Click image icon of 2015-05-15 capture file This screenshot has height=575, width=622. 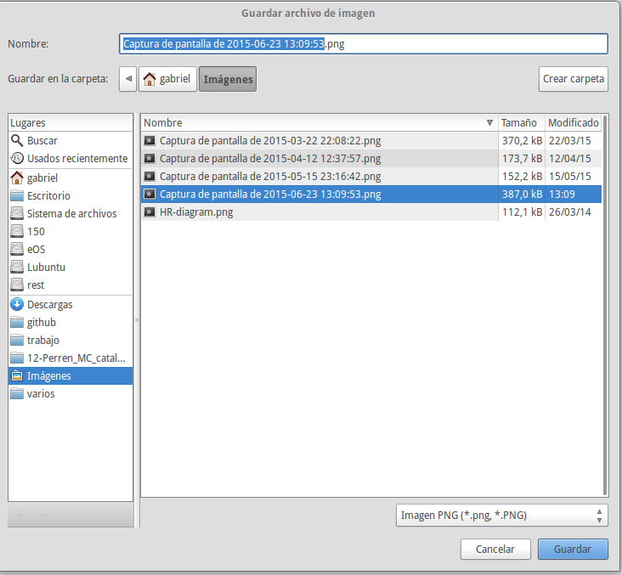150,176
